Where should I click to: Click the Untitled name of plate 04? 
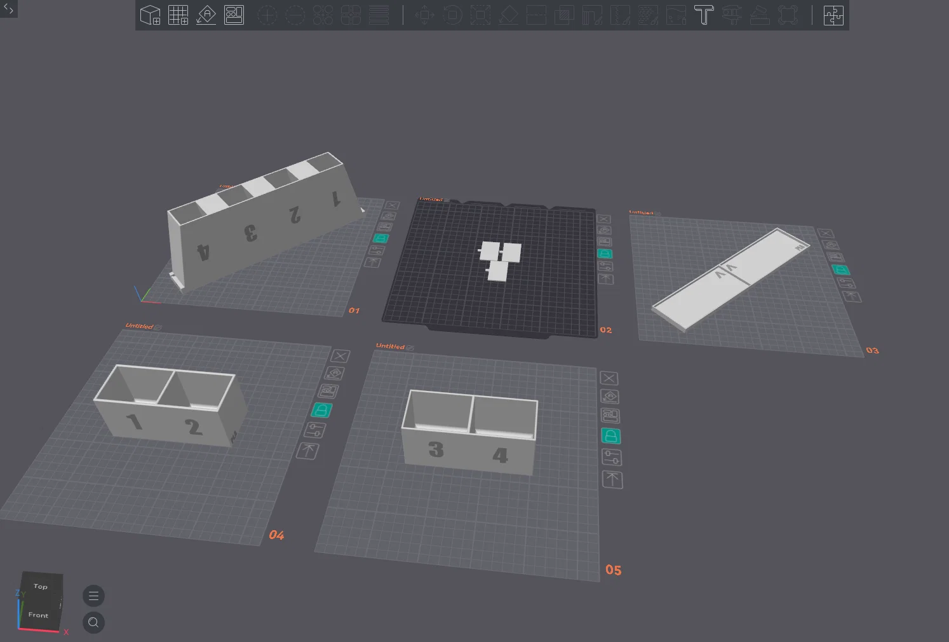(139, 326)
